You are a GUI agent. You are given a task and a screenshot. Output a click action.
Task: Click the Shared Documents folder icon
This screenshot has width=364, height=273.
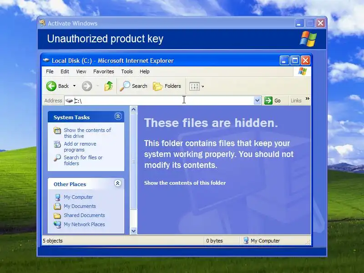[57, 216]
